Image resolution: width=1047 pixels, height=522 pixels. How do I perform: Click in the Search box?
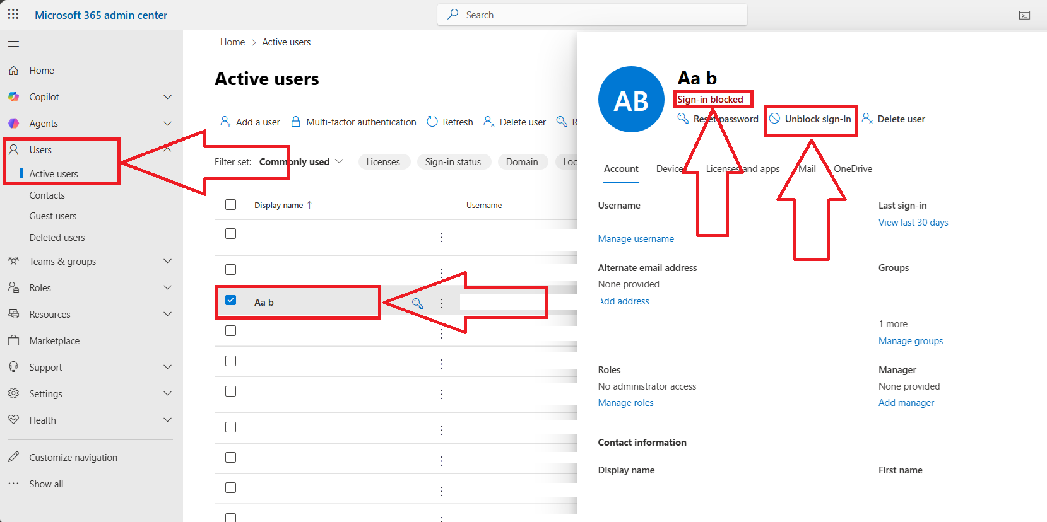[x=592, y=14]
